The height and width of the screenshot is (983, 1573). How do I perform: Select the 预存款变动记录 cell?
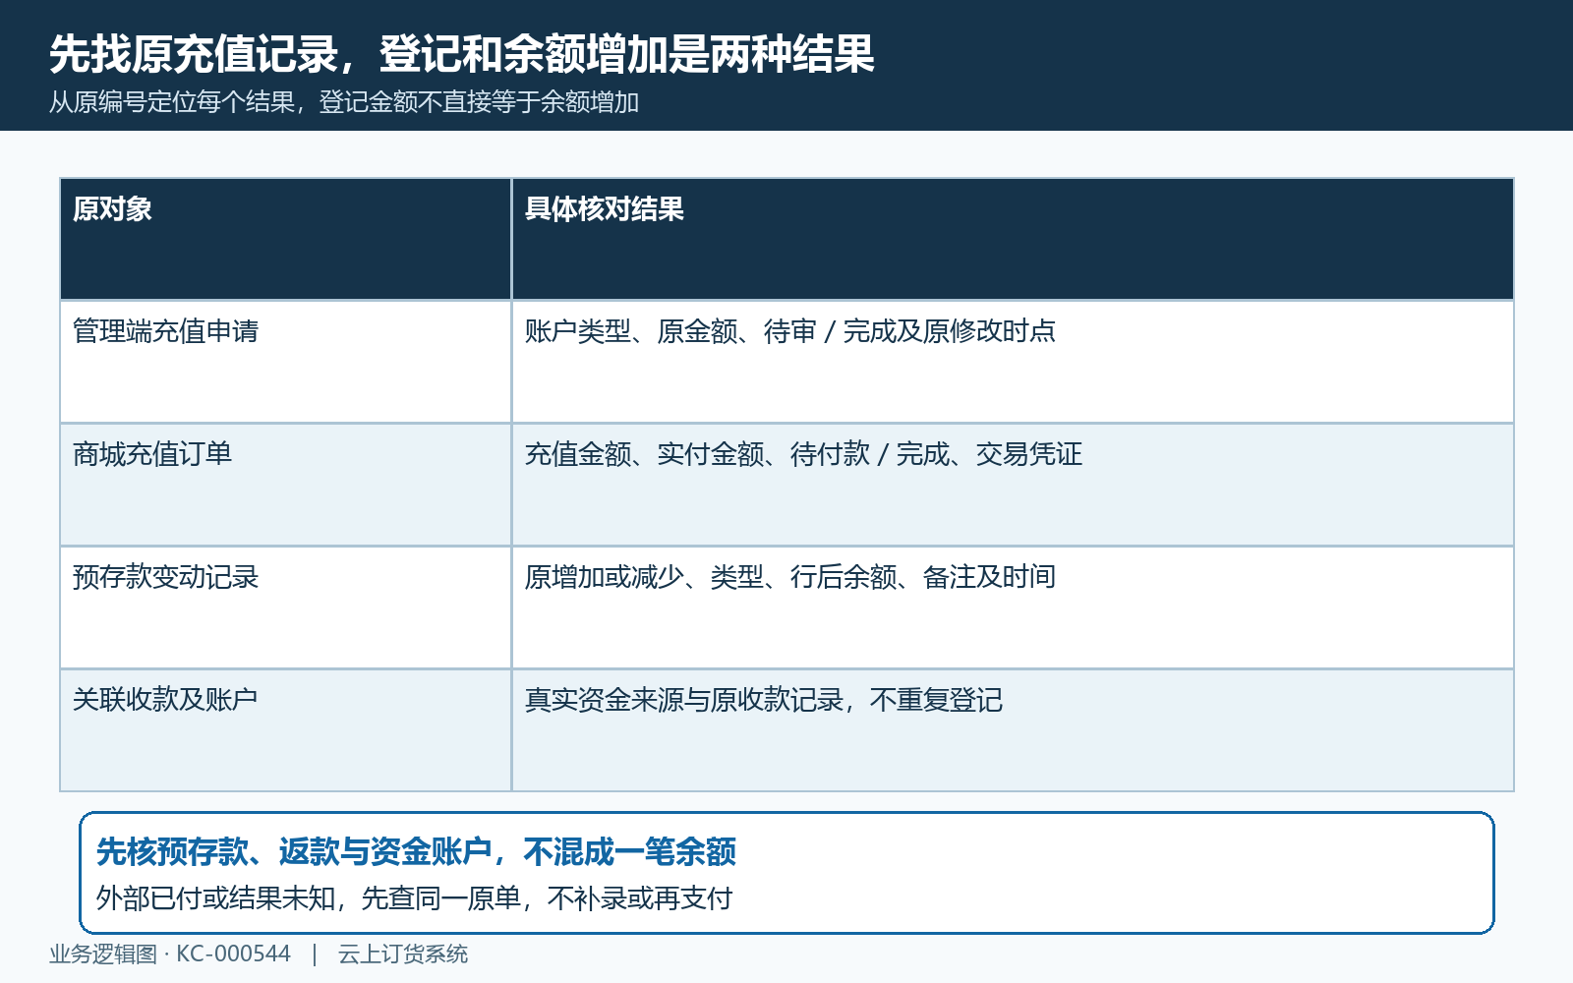(x=285, y=607)
